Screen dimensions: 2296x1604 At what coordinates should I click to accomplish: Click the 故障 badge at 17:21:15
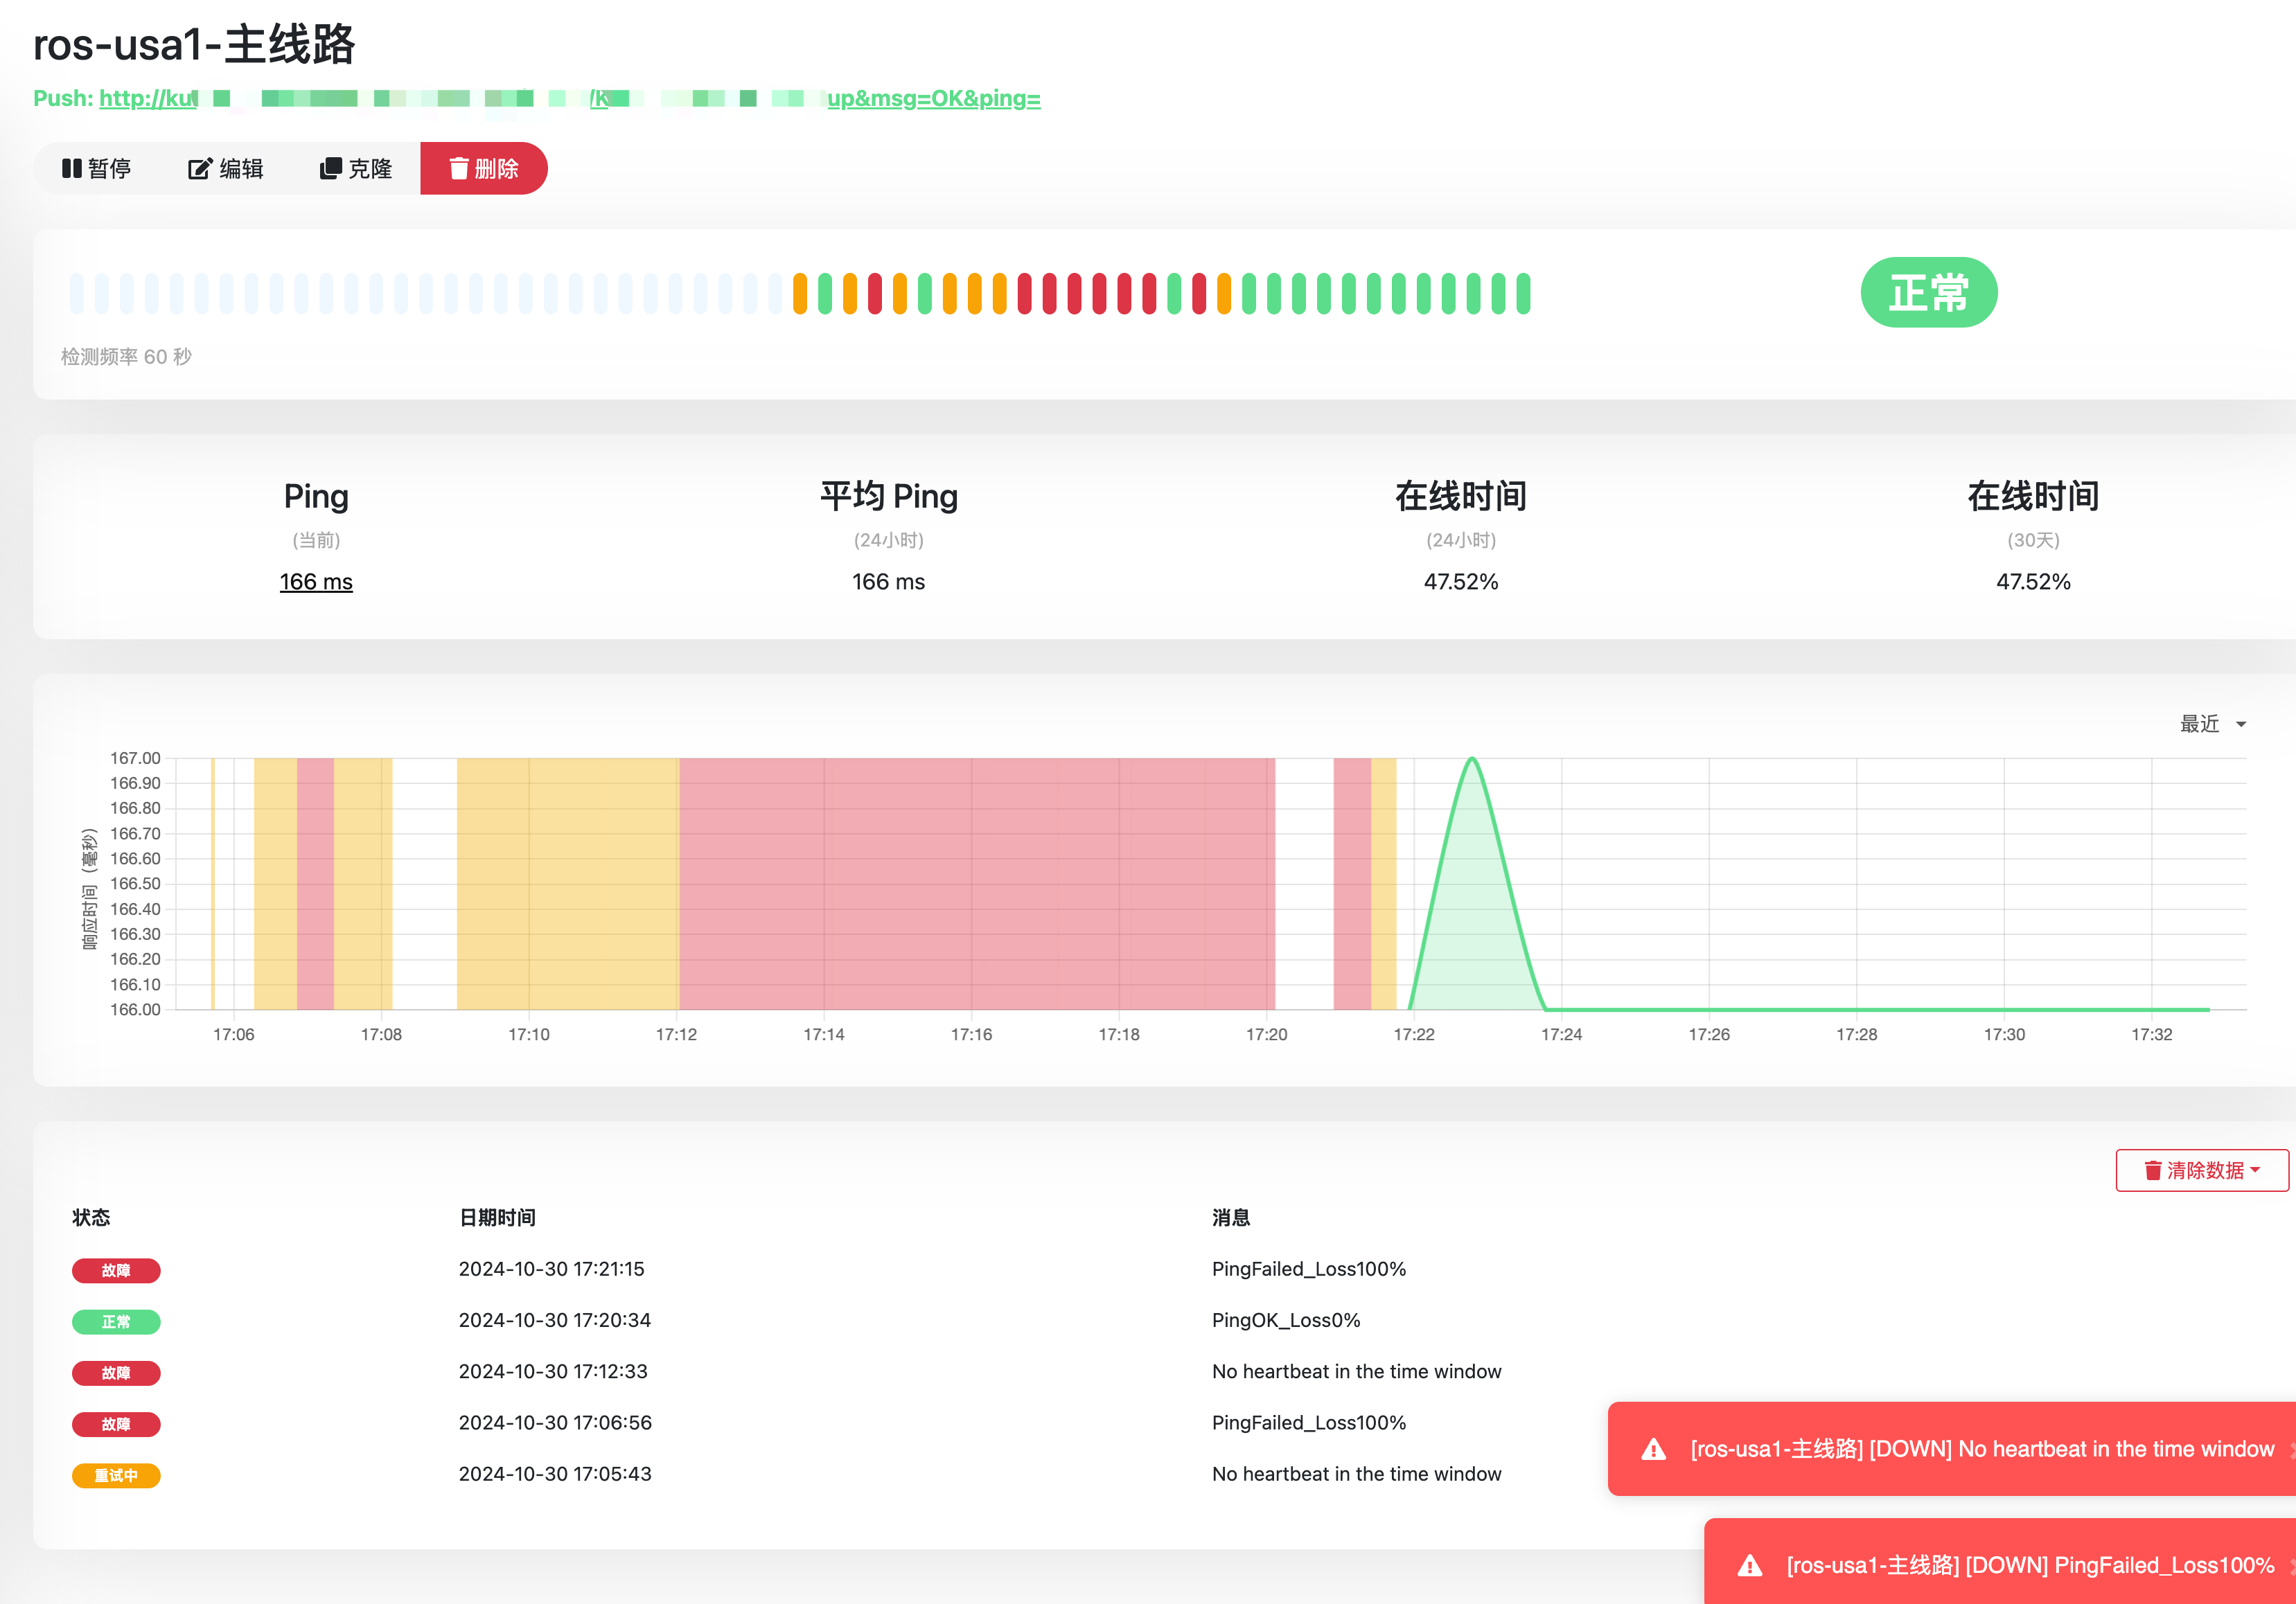[116, 1270]
